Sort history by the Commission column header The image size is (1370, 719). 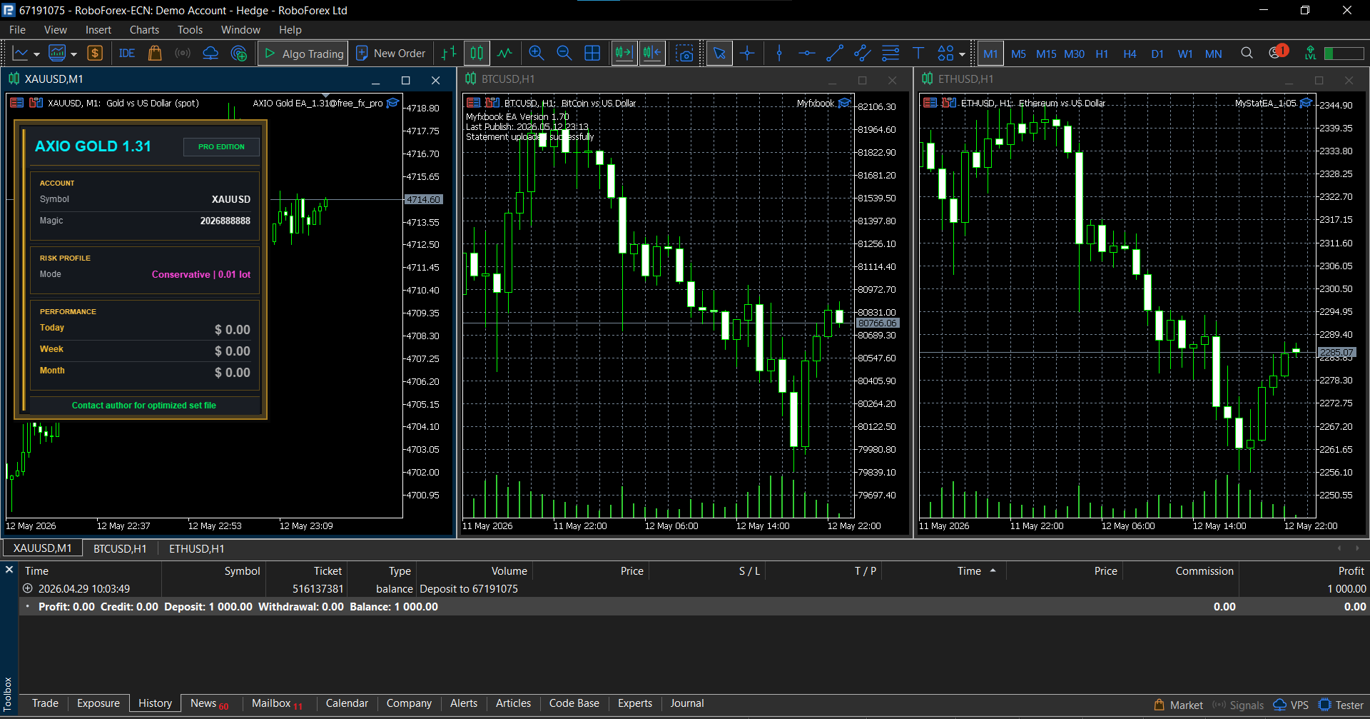pyautogui.click(x=1204, y=570)
